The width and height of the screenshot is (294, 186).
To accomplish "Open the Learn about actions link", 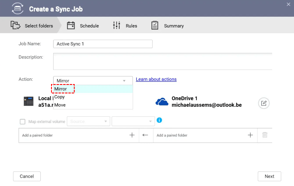I will point(156,79).
